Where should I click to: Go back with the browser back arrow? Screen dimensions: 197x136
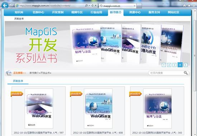click(x=5, y=5)
